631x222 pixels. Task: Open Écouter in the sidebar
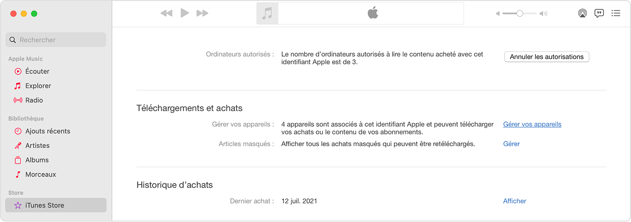tap(37, 71)
